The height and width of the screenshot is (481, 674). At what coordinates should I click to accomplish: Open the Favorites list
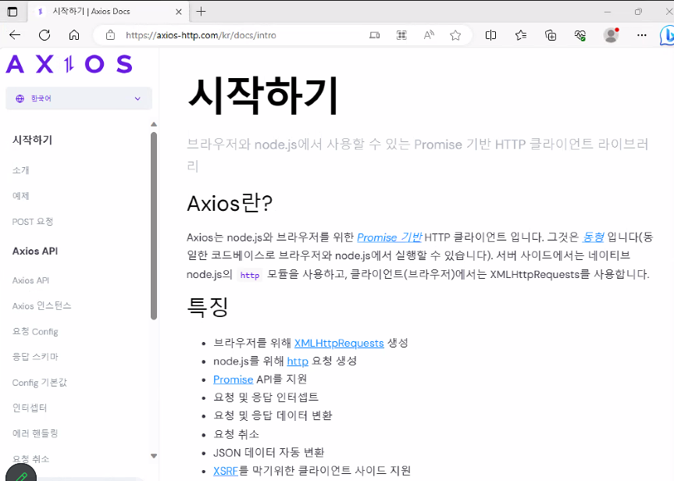coord(521,35)
